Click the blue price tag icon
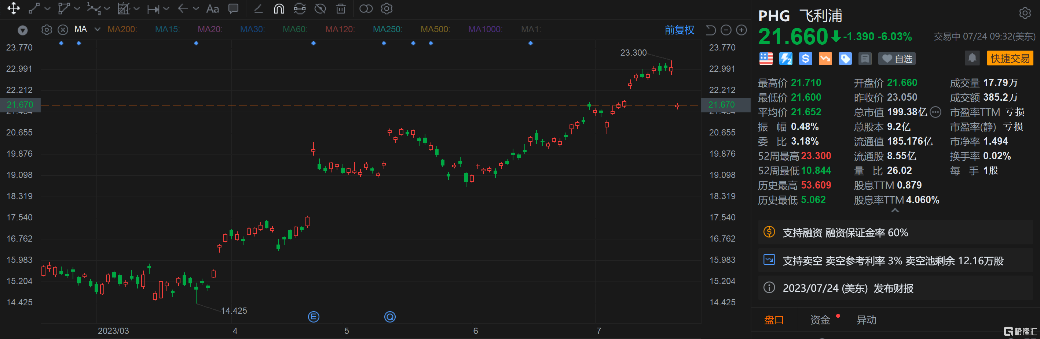The width and height of the screenshot is (1040, 339). point(845,59)
